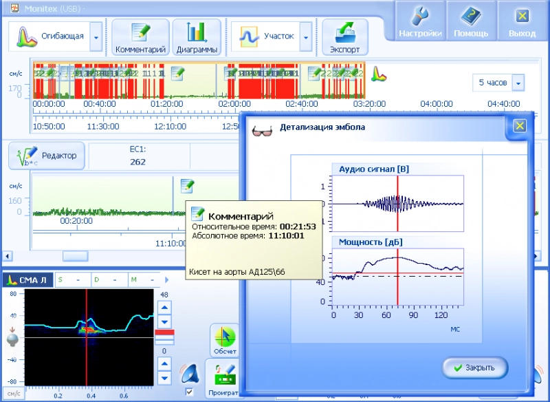
Task: Open Настройки settings with wrench icon
Action: pos(420,21)
